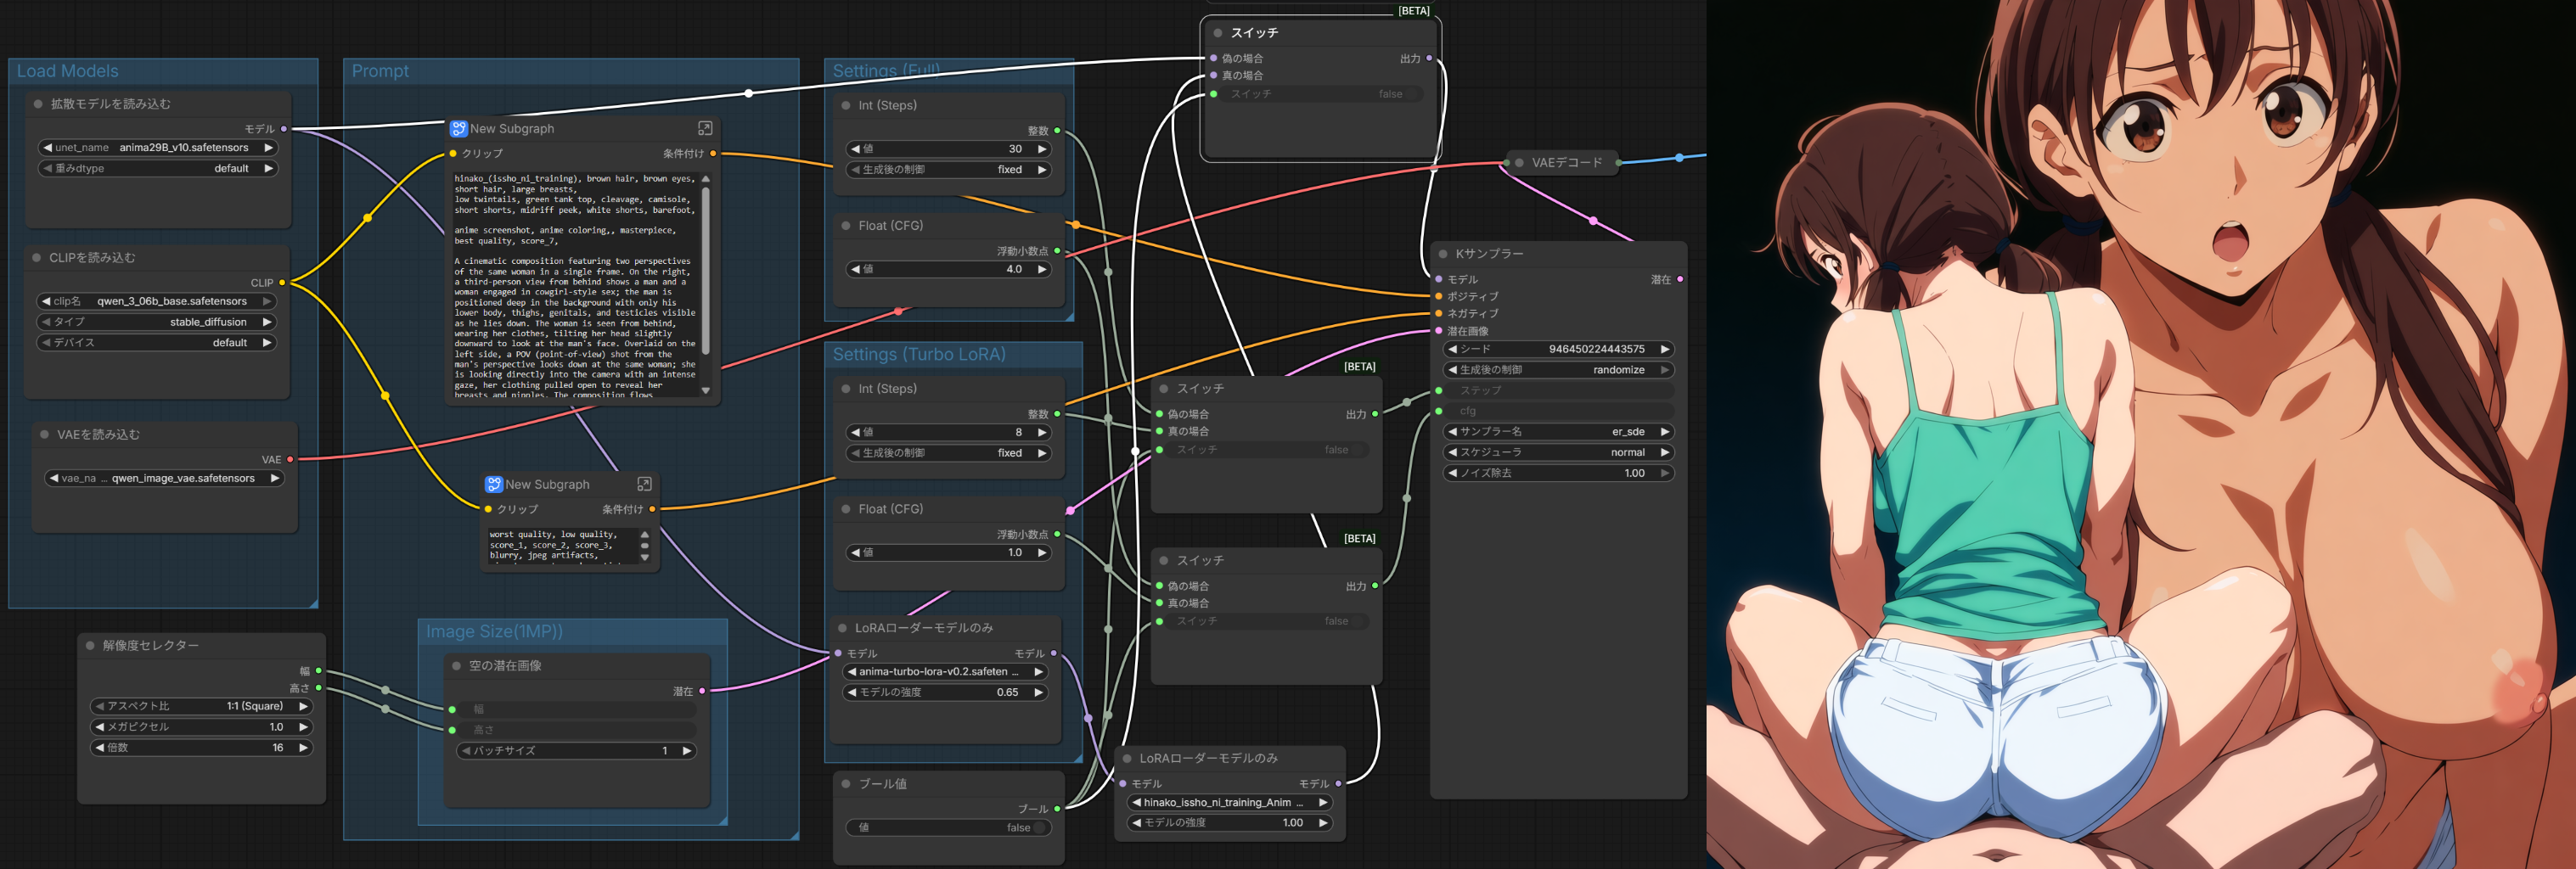Open the サンプラー名 er_sde dropdown
The width and height of the screenshot is (2576, 869).
(1559, 432)
